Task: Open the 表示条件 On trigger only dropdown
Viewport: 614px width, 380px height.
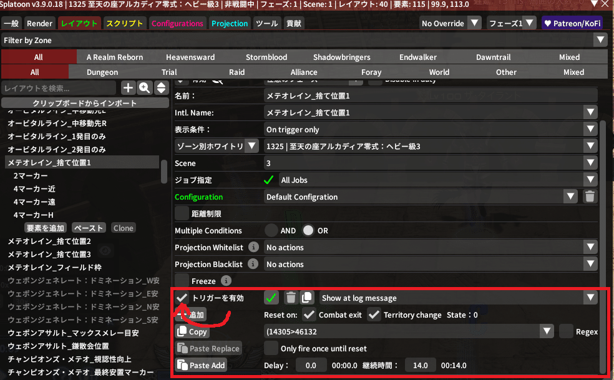Action: click(x=431, y=129)
